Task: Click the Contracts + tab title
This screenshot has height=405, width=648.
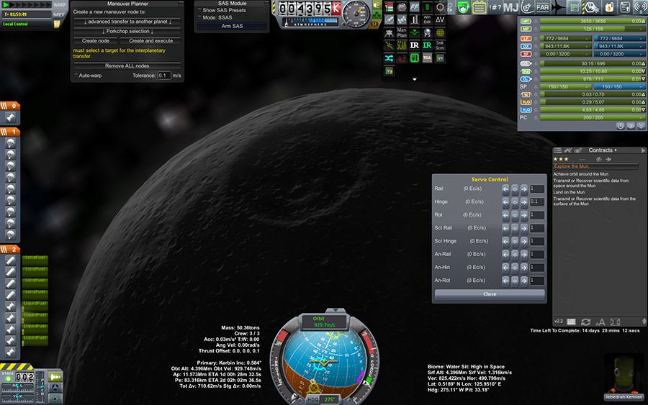Action: pos(603,150)
